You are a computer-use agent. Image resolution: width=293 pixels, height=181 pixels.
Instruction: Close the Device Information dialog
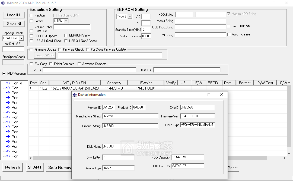[221, 95]
